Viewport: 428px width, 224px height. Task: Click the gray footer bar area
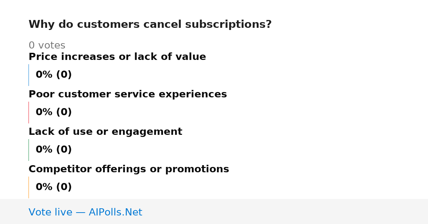pos(214,212)
